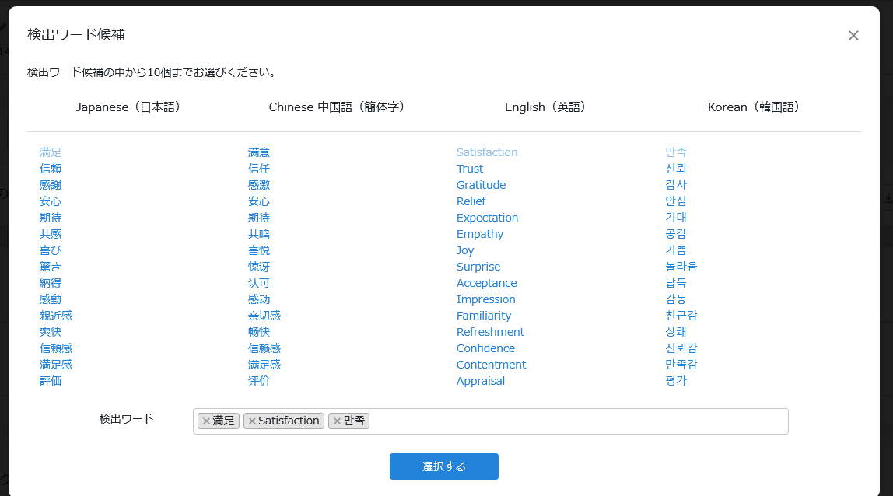This screenshot has height=496, width=893.
Task: Select the Korean word 평가
Action: coord(676,381)
